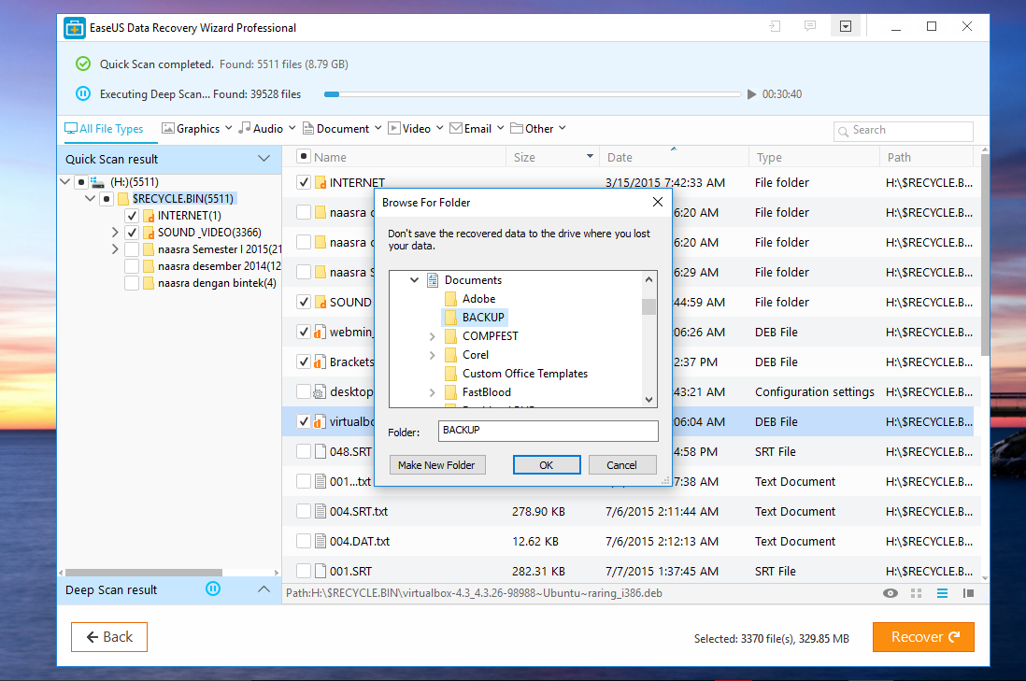Viewport: 1026px width, 681px height.
Task: Collapse the $RECYCLE.BIN tree node
Action: coord(91,198)
